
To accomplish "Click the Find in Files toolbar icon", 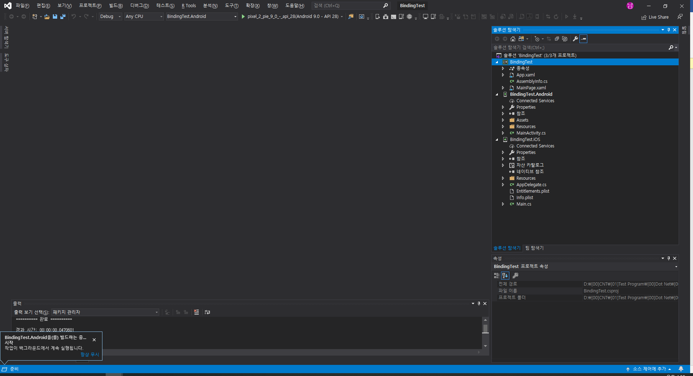I will click(x=351, y=17).
